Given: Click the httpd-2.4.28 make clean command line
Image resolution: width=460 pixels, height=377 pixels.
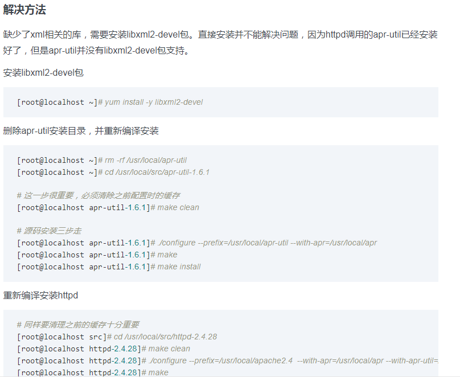Looking at the screenshot, I should [104, 349].
